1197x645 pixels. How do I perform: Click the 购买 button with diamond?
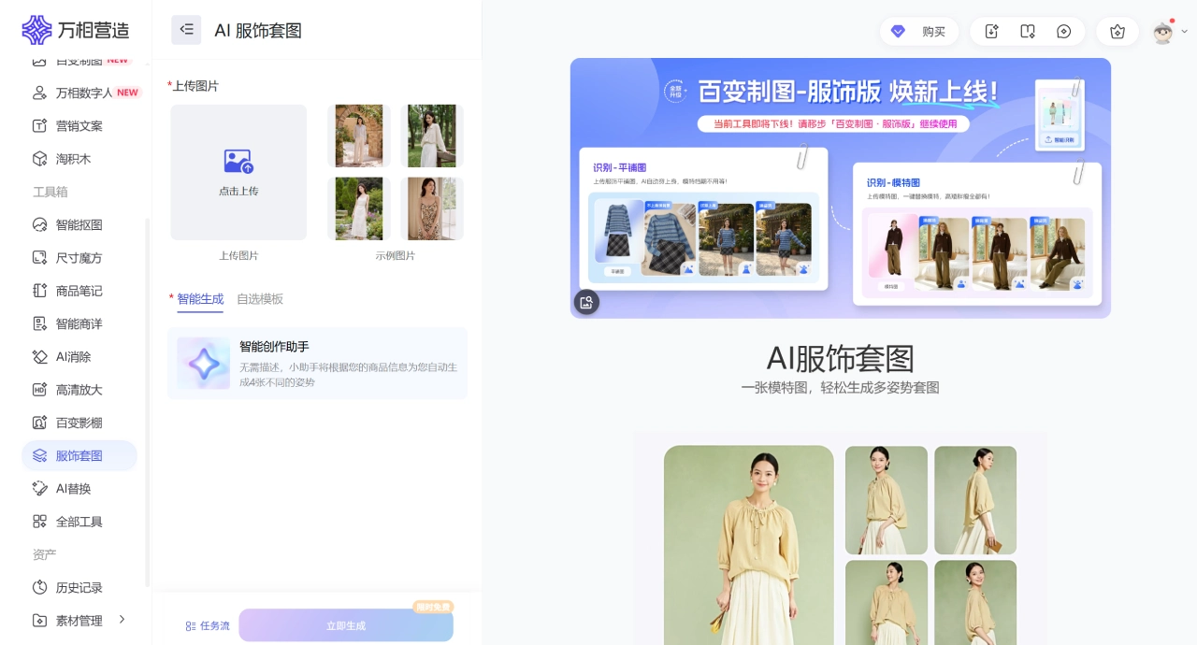pyautogui.click(x=919, y=32)
